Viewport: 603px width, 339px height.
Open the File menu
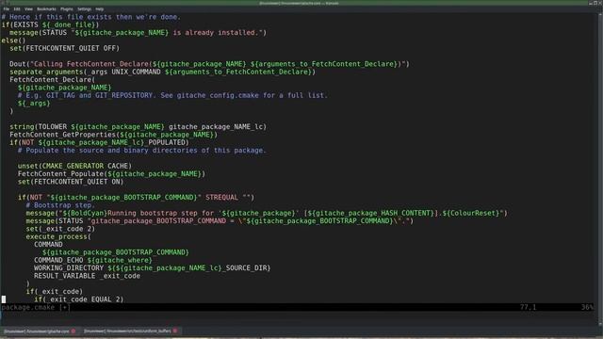(7, 8)
